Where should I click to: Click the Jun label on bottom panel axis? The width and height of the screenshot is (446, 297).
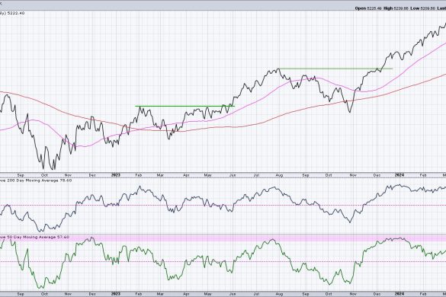point(233,294)
